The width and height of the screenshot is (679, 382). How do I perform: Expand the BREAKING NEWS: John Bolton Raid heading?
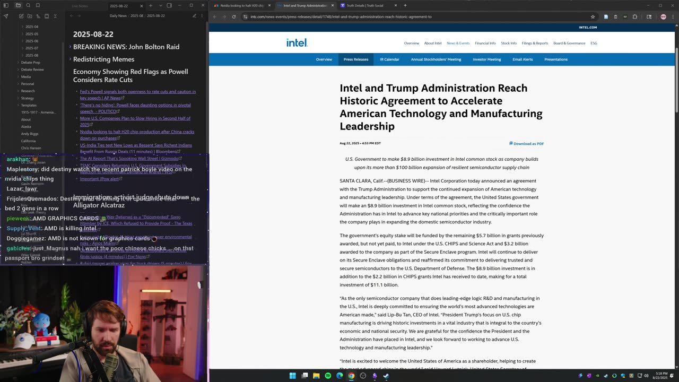(x=70, y=47)
